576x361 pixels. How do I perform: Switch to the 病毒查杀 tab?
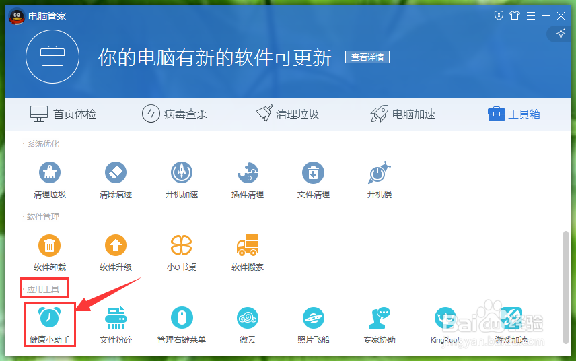(174, 114)
